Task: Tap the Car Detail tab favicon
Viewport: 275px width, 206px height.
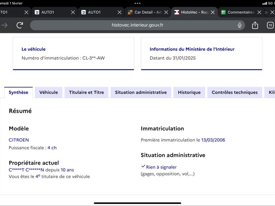Action: 130,12
